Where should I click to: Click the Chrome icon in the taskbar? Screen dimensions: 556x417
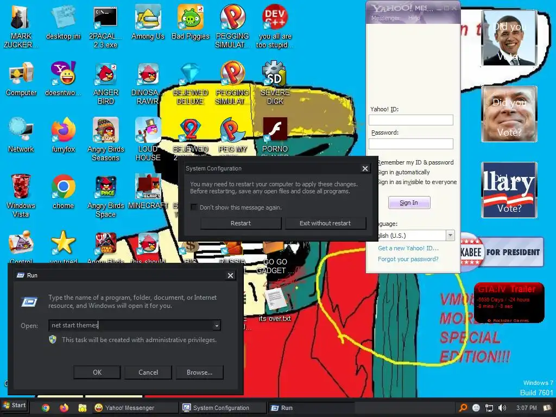click(x=46, y=408)
